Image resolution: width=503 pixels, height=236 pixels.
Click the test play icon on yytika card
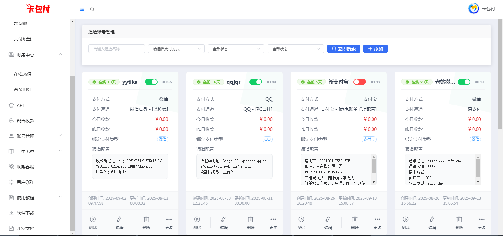click(93, 219)
